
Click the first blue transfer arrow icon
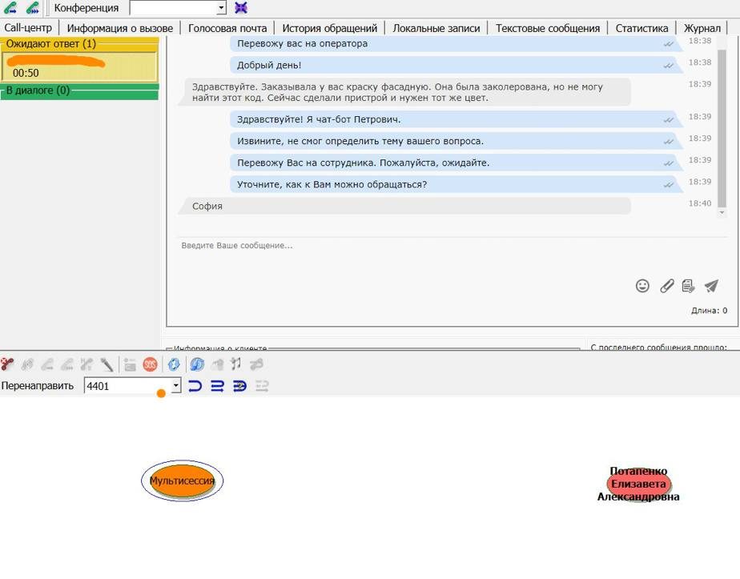(x=195, y=386)
